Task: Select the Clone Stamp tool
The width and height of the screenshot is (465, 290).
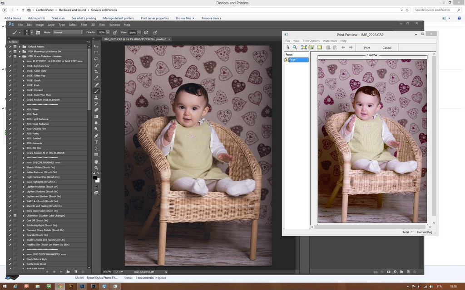Action: tap(96, 97)
